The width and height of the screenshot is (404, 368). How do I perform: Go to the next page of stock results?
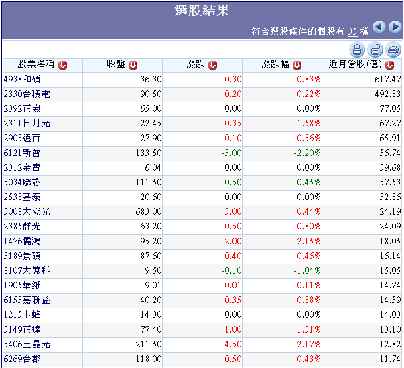(x=395, y=27)
